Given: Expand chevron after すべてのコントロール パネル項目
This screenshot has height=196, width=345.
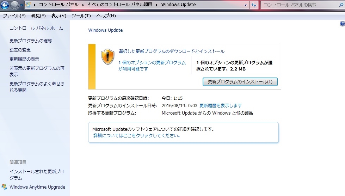Looking at the screenshot, I should coord(157,5).
